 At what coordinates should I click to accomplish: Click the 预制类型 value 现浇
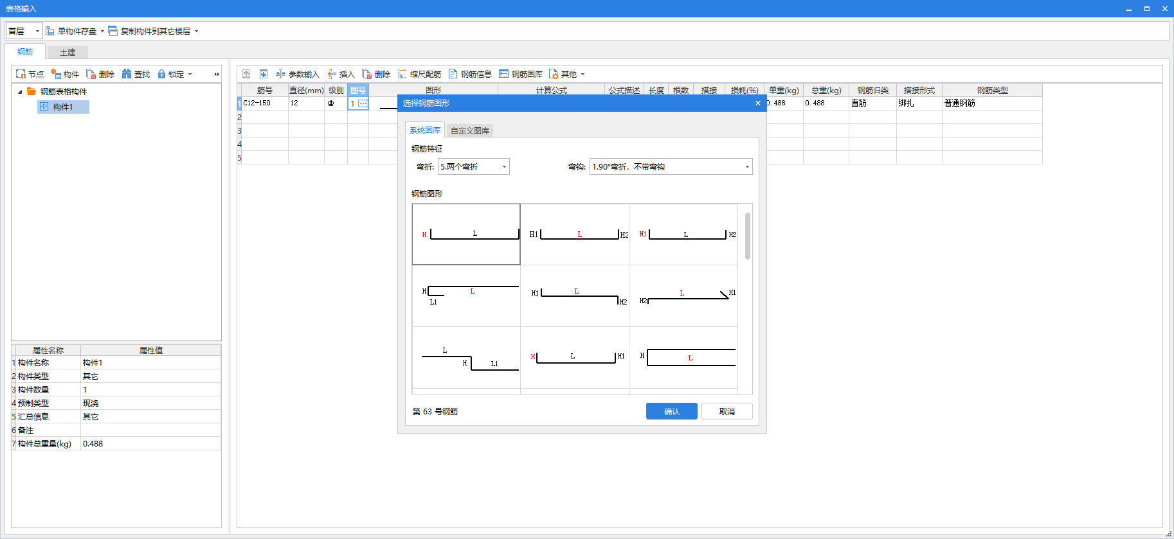150,403
